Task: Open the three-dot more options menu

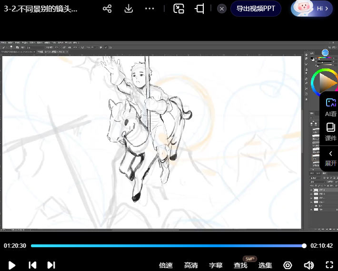Action: [149, 9]
